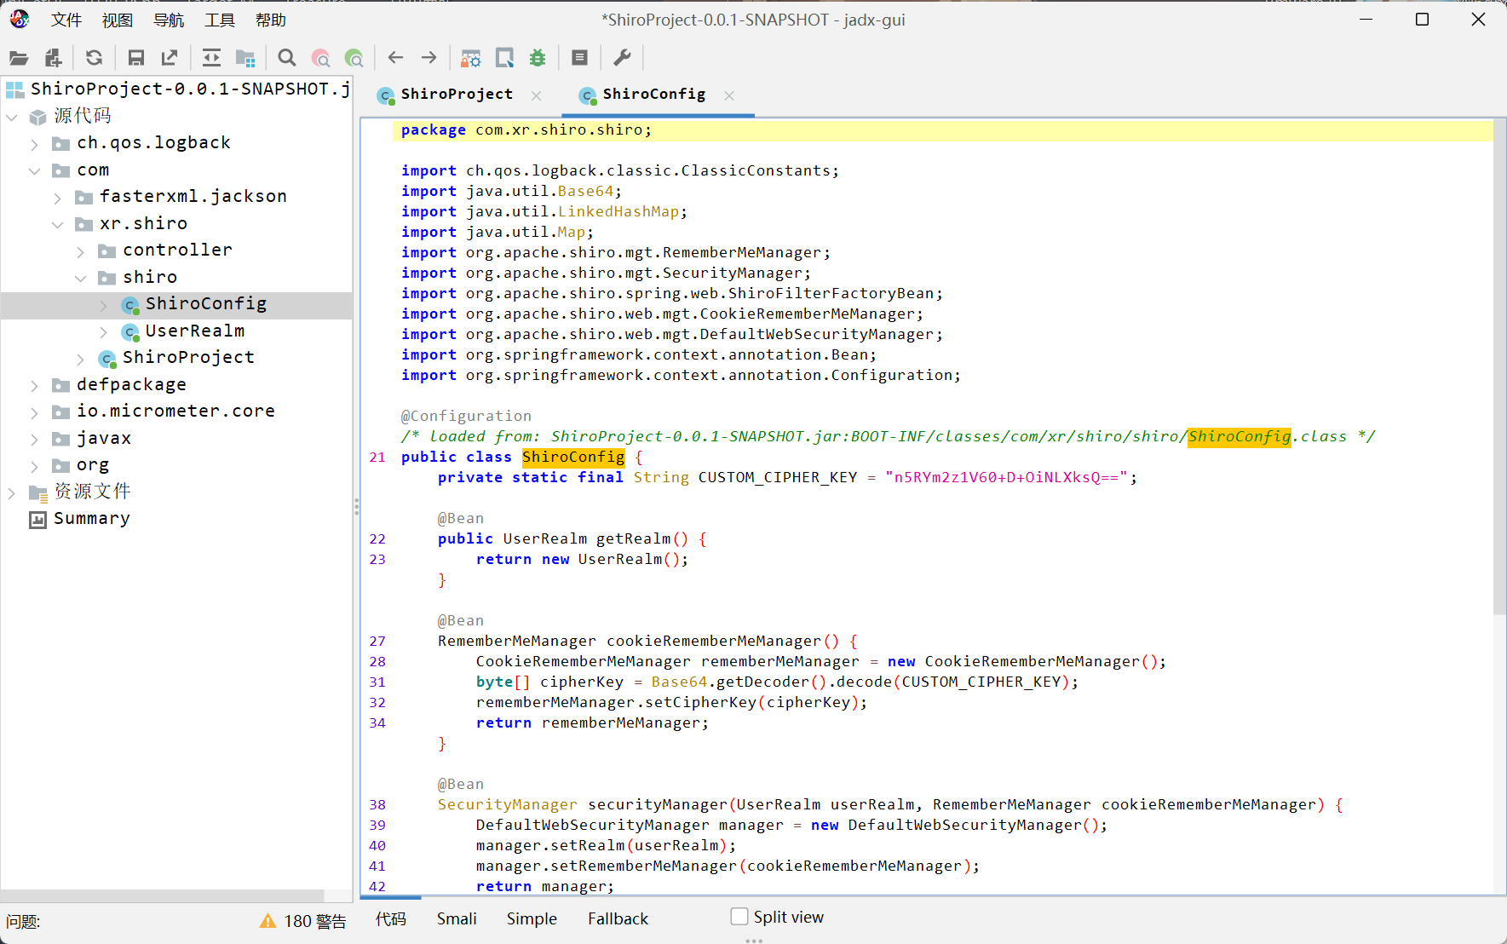The width and height of the screenshot is (1507, 944).
Task: Open preferences with the wrench icon
Action: coord(622,58)
